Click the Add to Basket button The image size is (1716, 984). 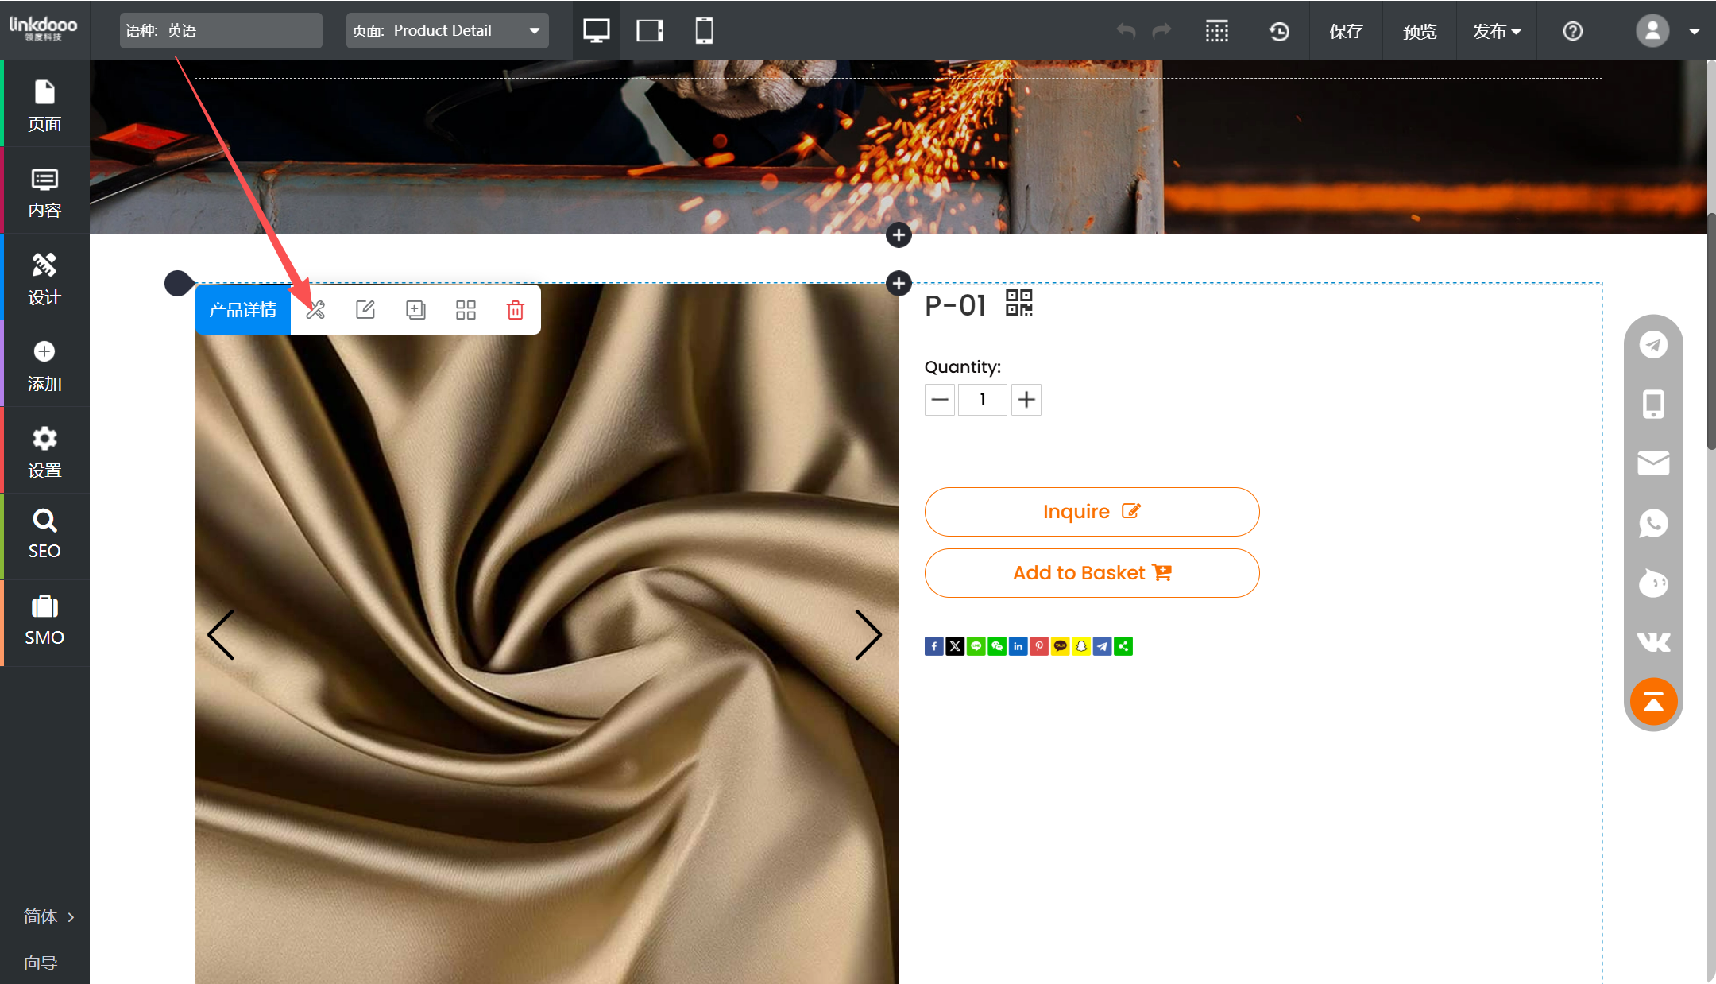pos(1092,573)
